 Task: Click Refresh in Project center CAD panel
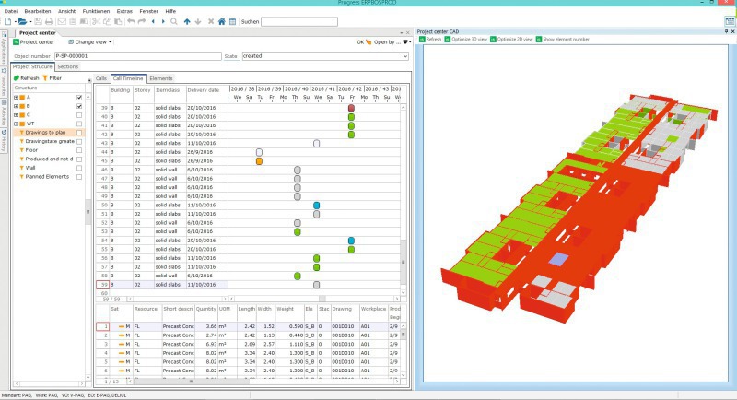coord(430,40)
